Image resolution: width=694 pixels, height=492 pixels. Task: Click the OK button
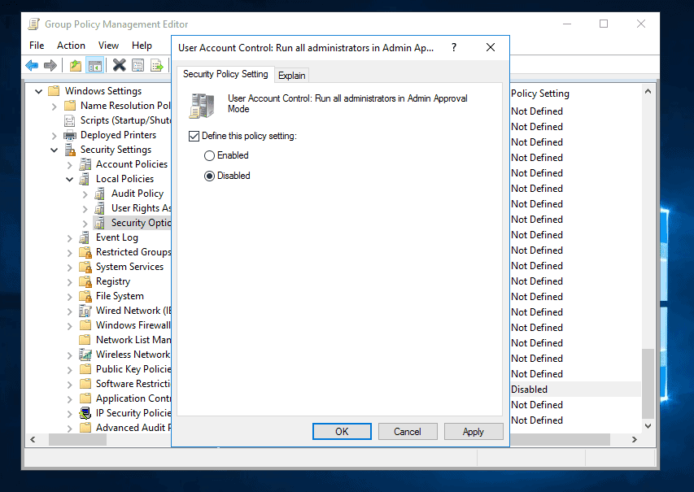point(342,431)
